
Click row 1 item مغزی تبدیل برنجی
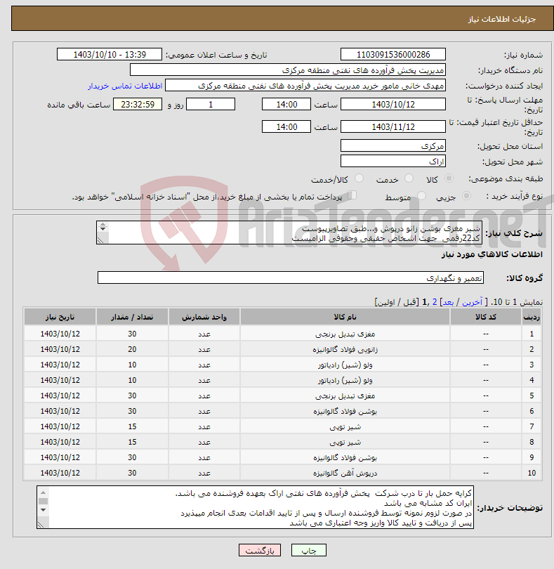345,334
